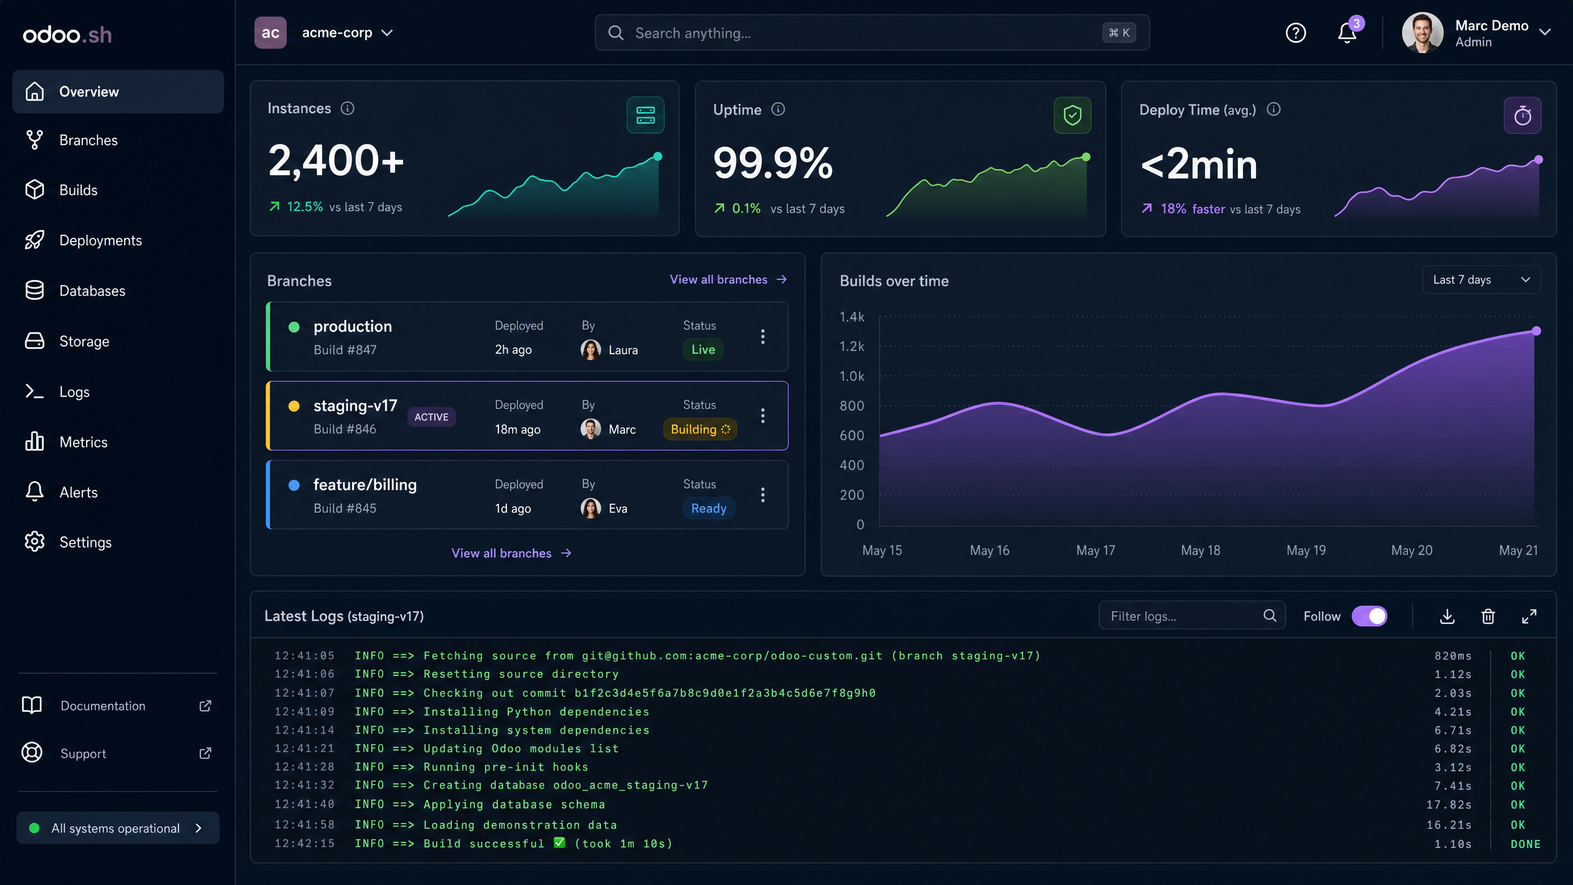Image resolution: width=1573 pixels, height=885 pixels.
Task: Open the Marc Demo account menu chevron
Action: (1545, 32)
